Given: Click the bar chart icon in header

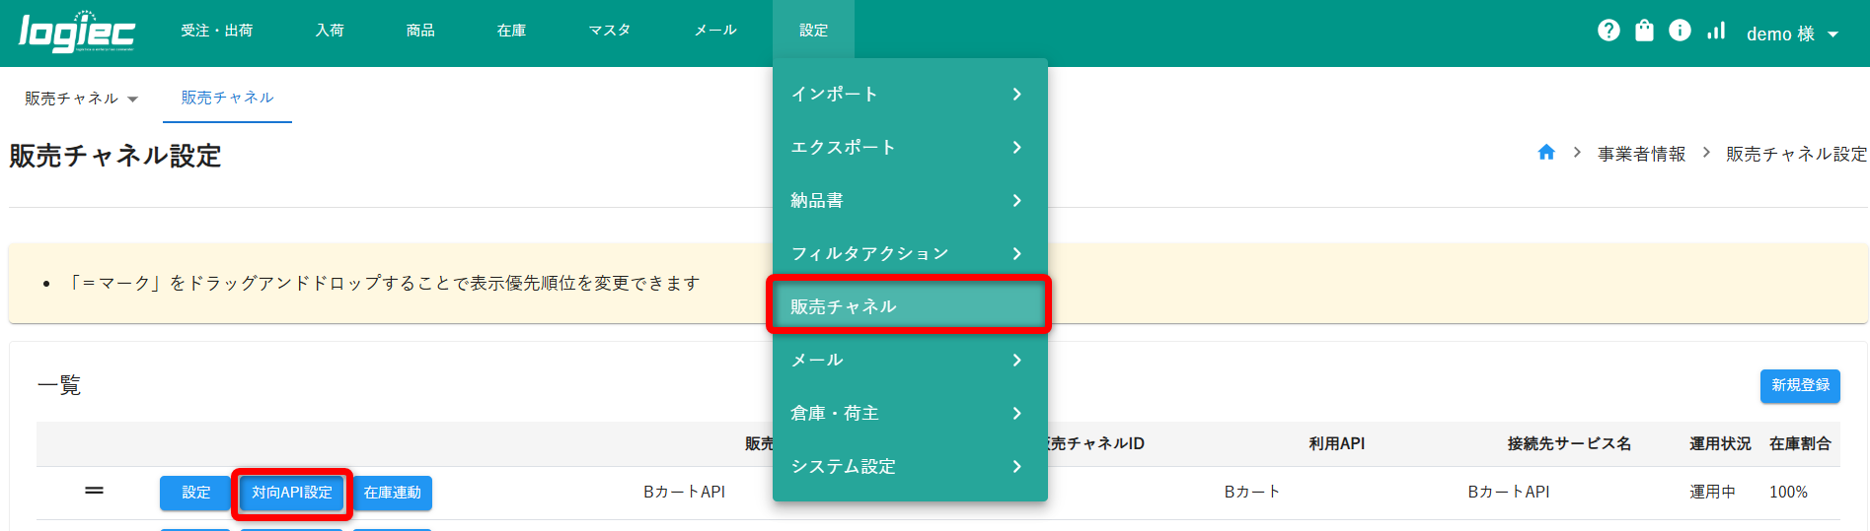Looking at the screenshot, I should (x=1716, y=31).
